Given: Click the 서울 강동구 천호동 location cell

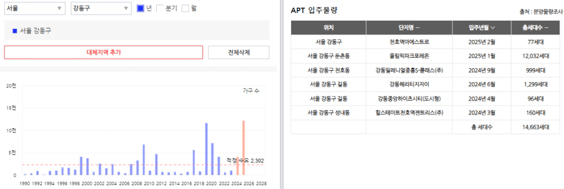Looking at the screenshot, I should [x=328, y=70].
